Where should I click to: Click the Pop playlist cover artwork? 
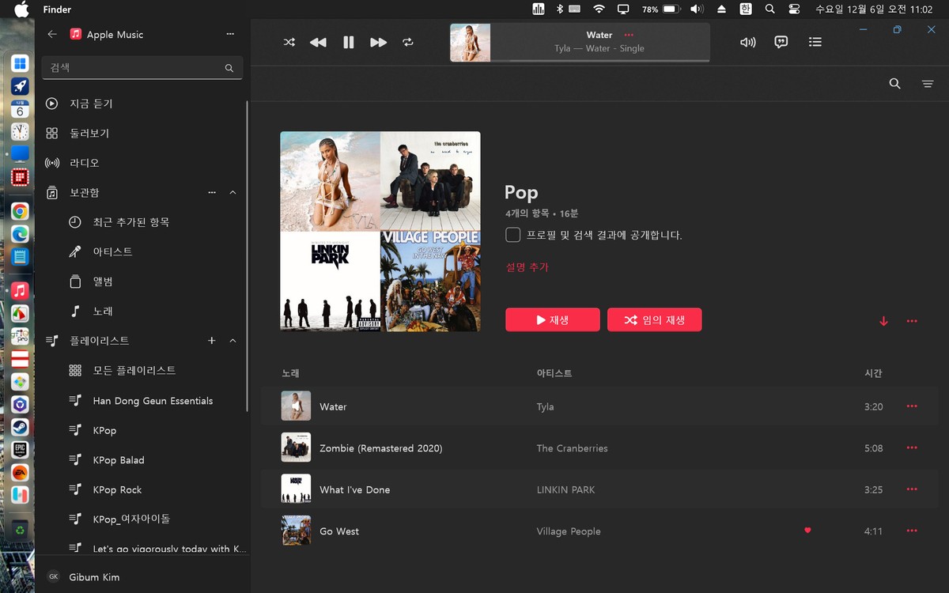coord(380,231)
